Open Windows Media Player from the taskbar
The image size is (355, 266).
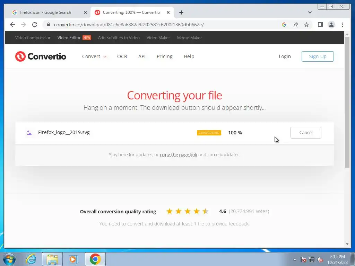coord(73,259)
